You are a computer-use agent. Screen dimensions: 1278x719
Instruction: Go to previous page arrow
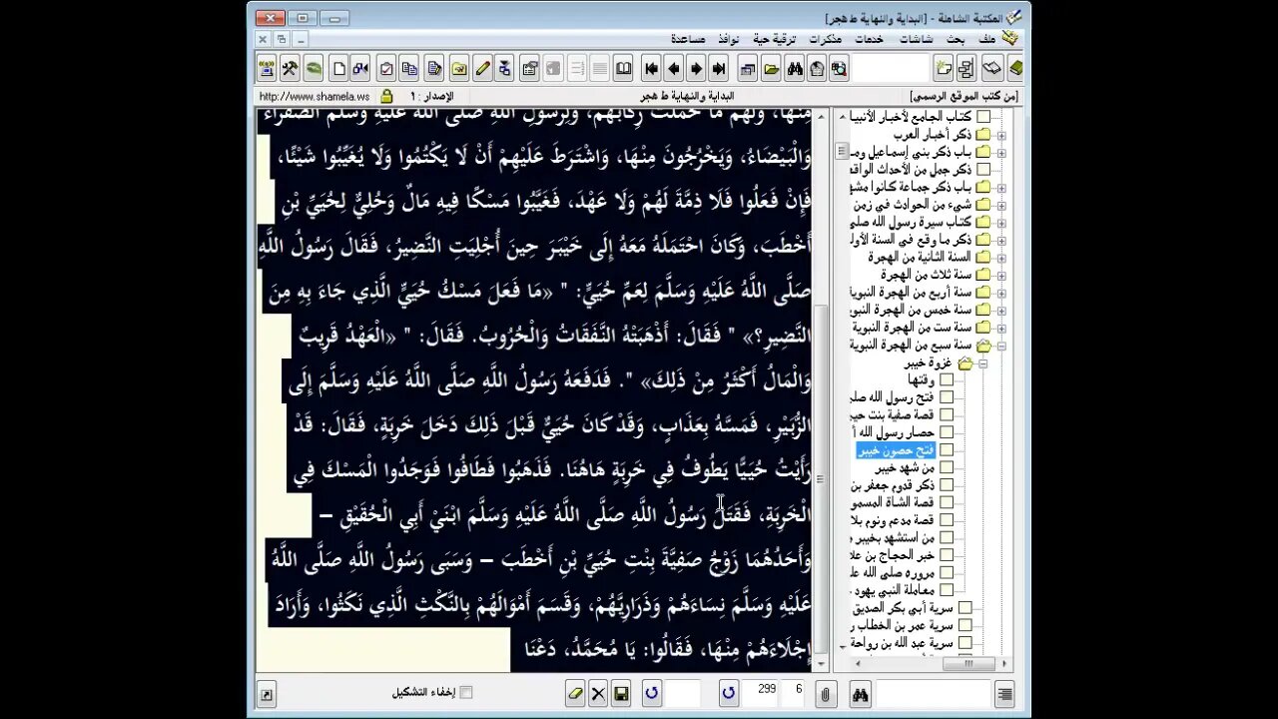coord(674,69)
